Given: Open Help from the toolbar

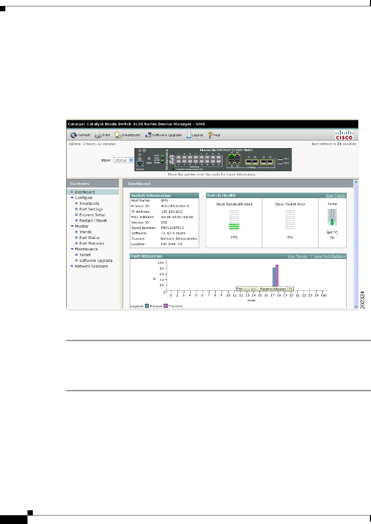Looking at the screenshot, I should click(214, 135).
